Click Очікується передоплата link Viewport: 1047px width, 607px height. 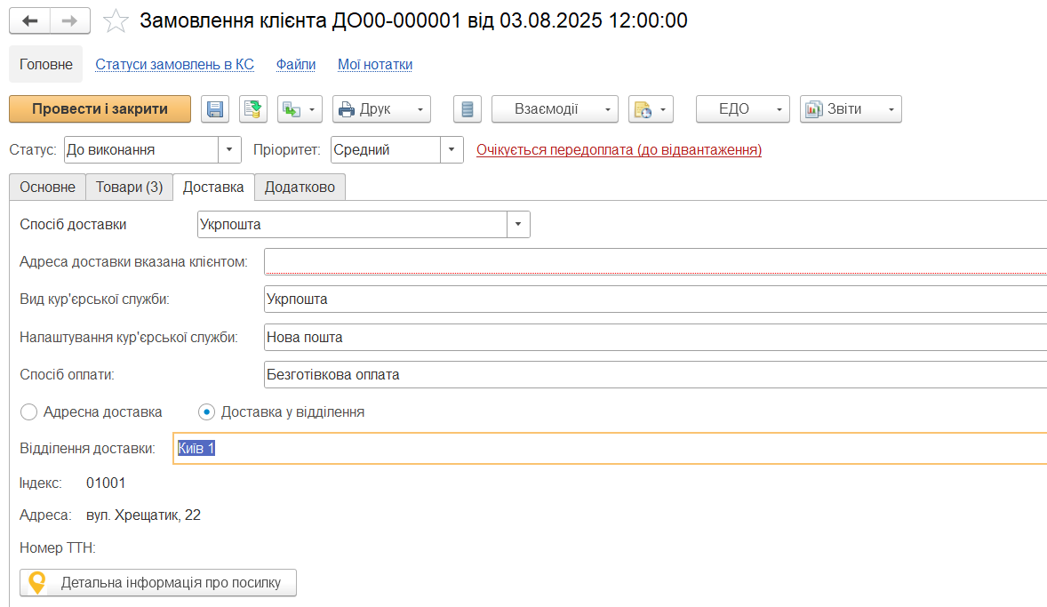pyautogui.click(x=619, y=149)
